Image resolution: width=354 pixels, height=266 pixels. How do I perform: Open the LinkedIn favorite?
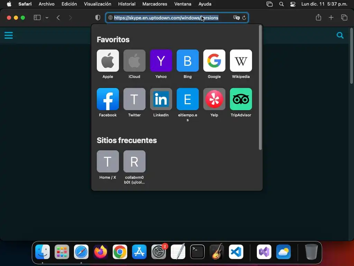pos(161,99)
